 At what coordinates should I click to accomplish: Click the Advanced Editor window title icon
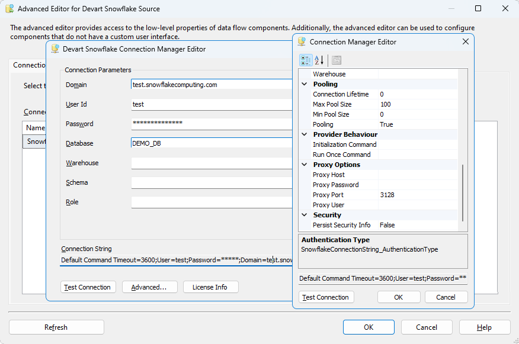(9, 9)
